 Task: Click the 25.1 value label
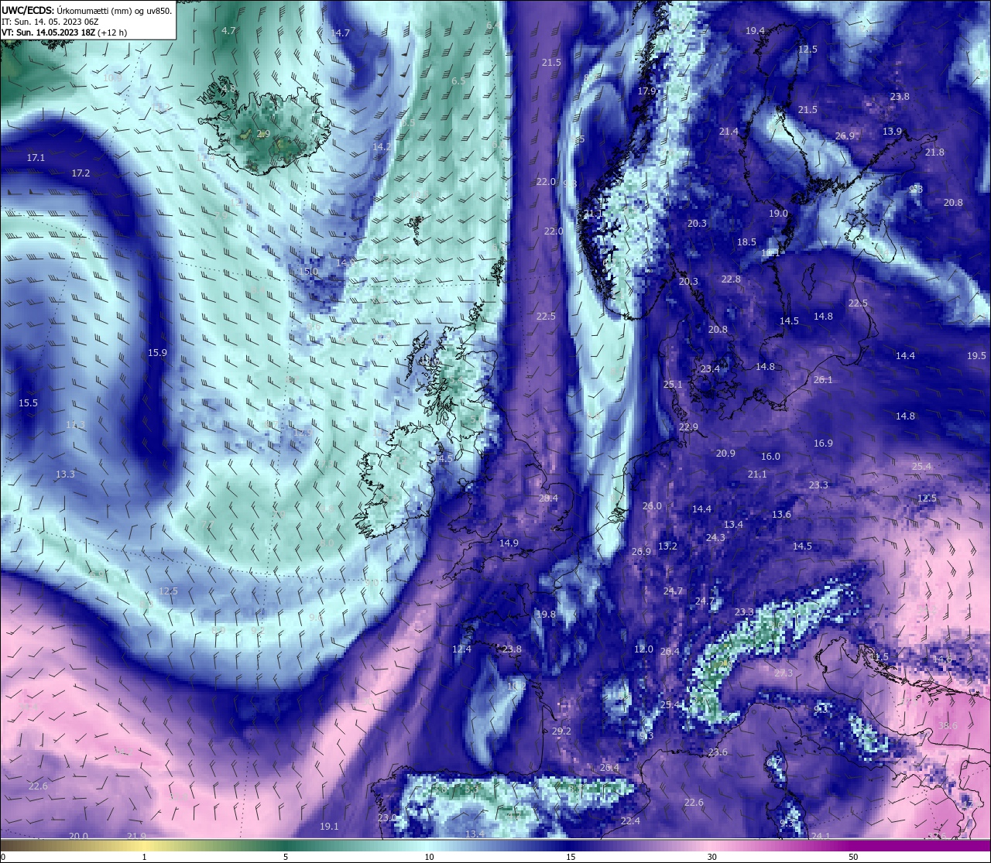673,384
